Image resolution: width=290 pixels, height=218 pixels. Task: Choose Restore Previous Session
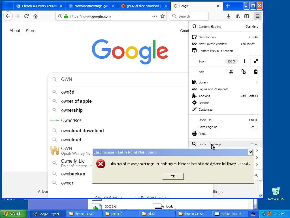(x=225, y=51)
